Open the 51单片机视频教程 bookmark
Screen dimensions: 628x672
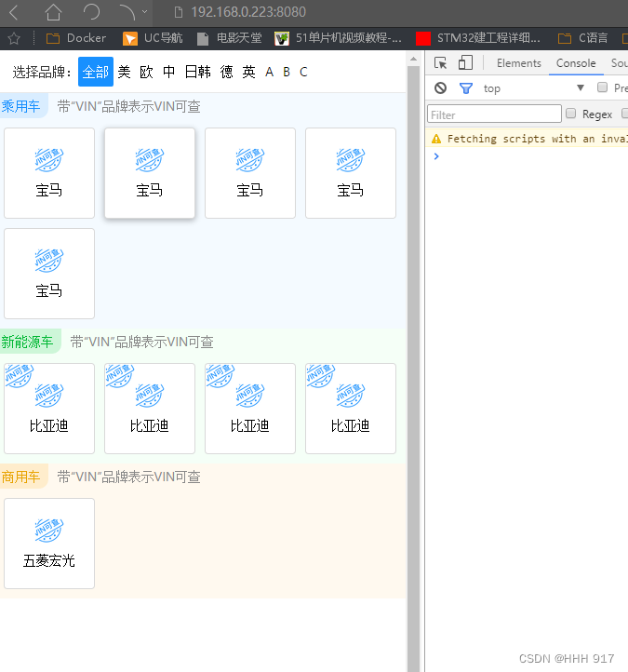[x=338, y=38]
